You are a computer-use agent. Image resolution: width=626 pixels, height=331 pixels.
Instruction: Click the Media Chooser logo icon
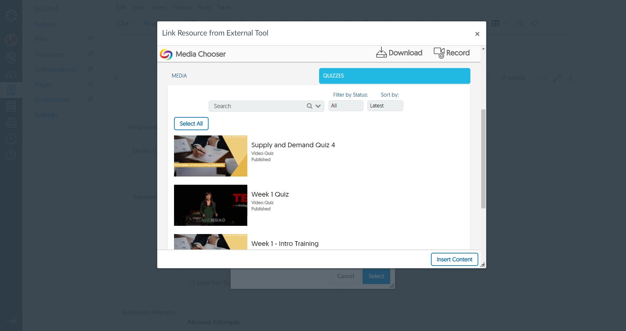pos(166,54)
